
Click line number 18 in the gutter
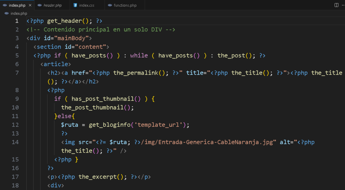tap(15, 185)
